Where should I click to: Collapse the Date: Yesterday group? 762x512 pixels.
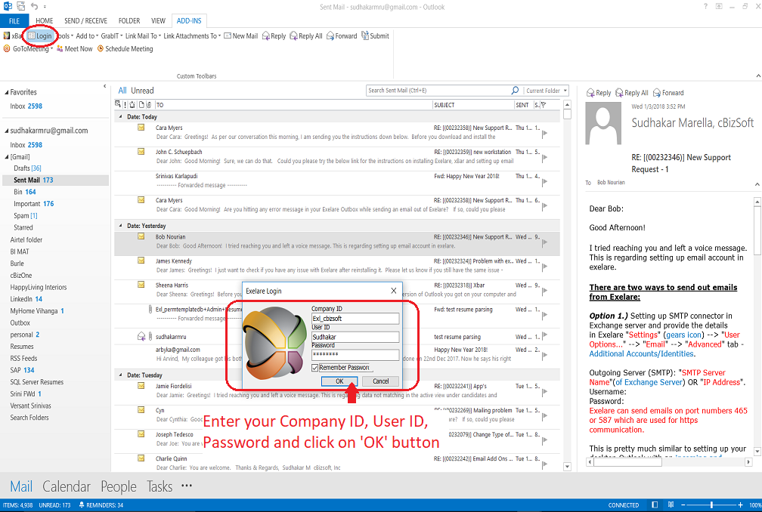pos(120,226)
